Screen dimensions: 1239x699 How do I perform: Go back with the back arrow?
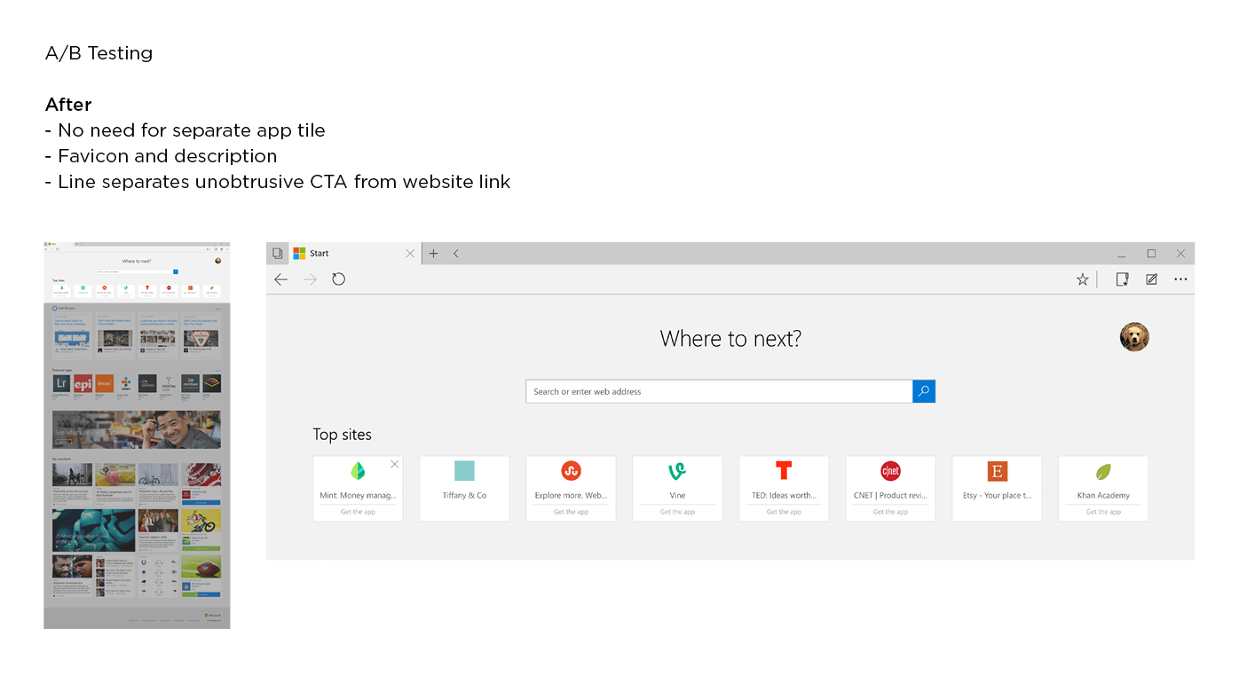281,279
